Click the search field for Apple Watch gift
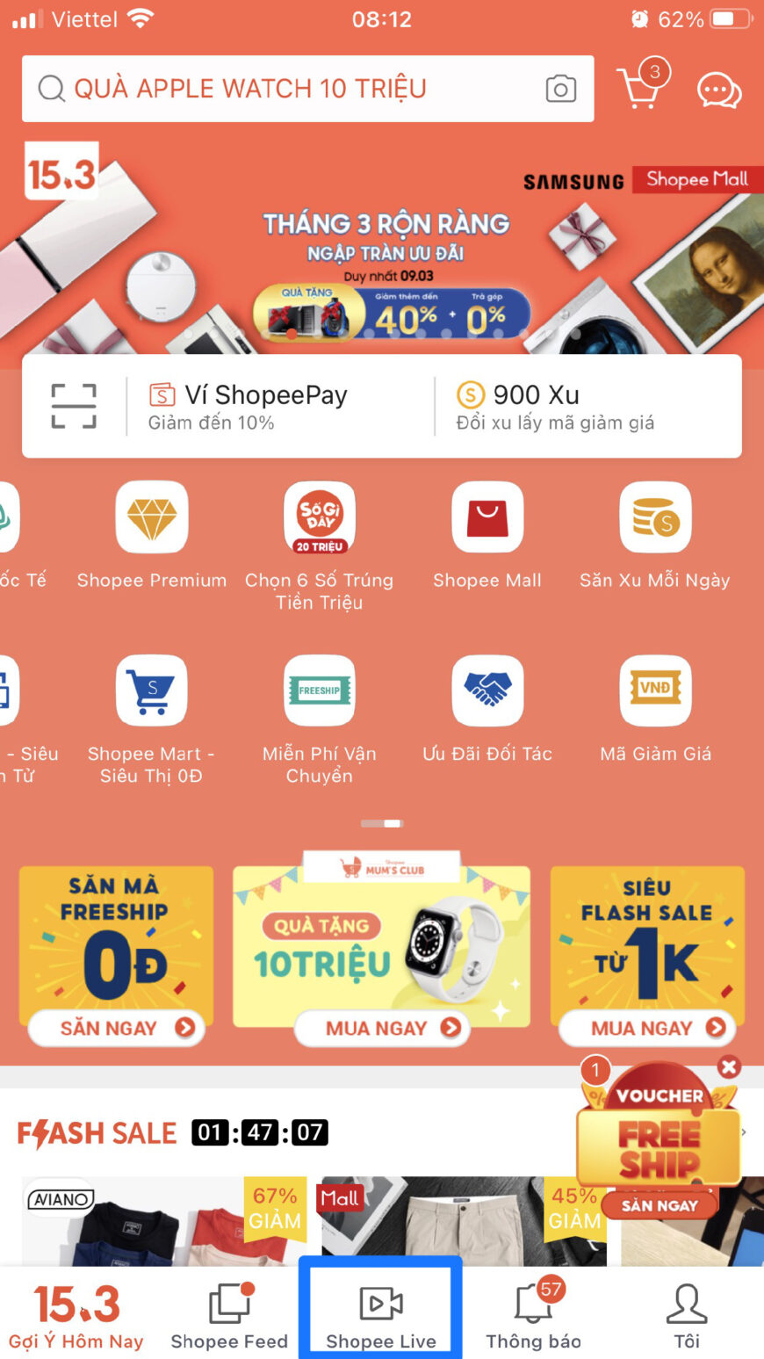764x1359 pixels. click(308, 89)
